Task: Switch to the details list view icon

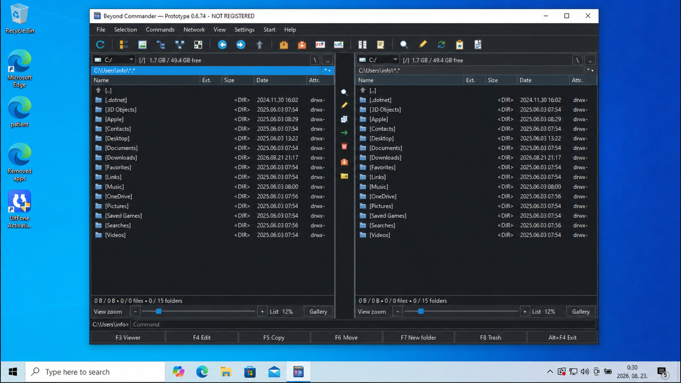Action: coord(124,44)
